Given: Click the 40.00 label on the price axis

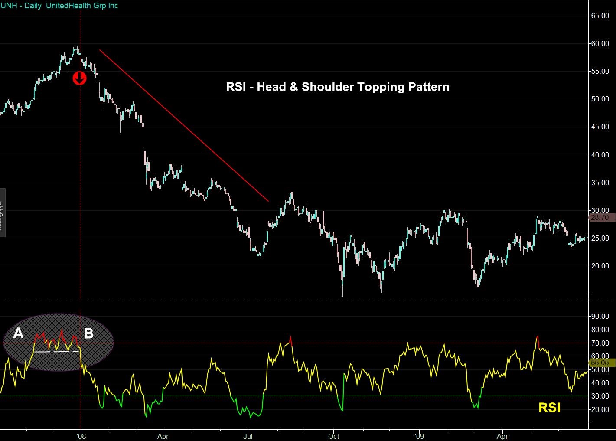Looking at the screenshot, I should pyautogui.click(x=600, y=155).
